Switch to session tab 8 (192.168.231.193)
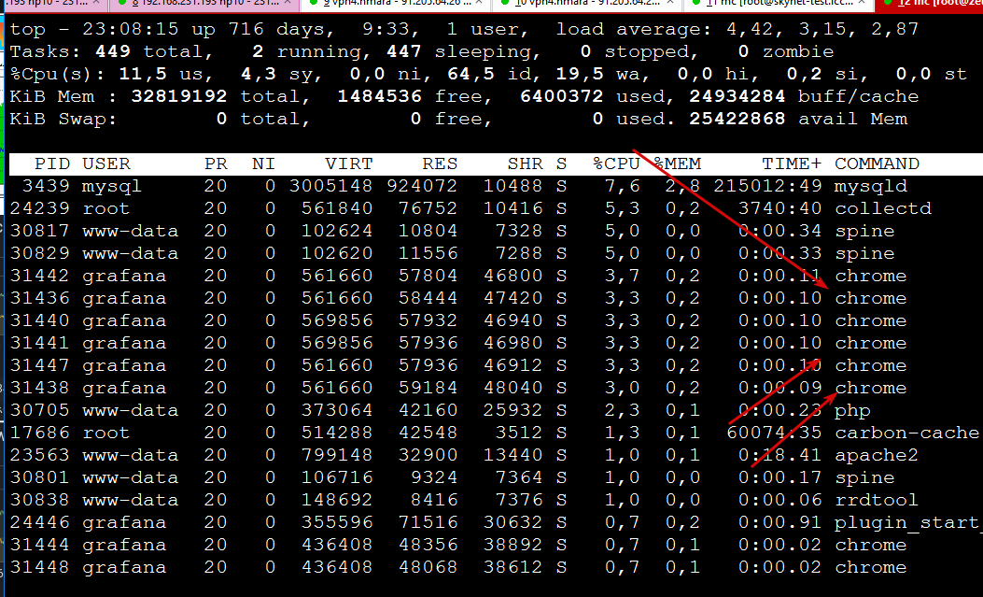The image size is (983, 597). (x=204, y=3)
